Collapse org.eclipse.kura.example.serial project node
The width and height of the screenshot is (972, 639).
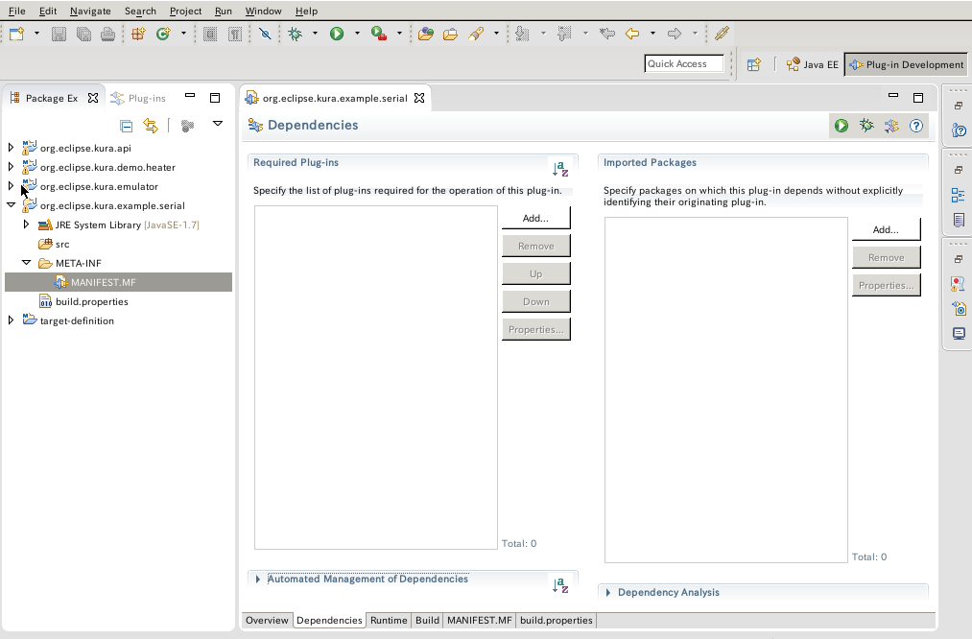(x=11, y=205)
